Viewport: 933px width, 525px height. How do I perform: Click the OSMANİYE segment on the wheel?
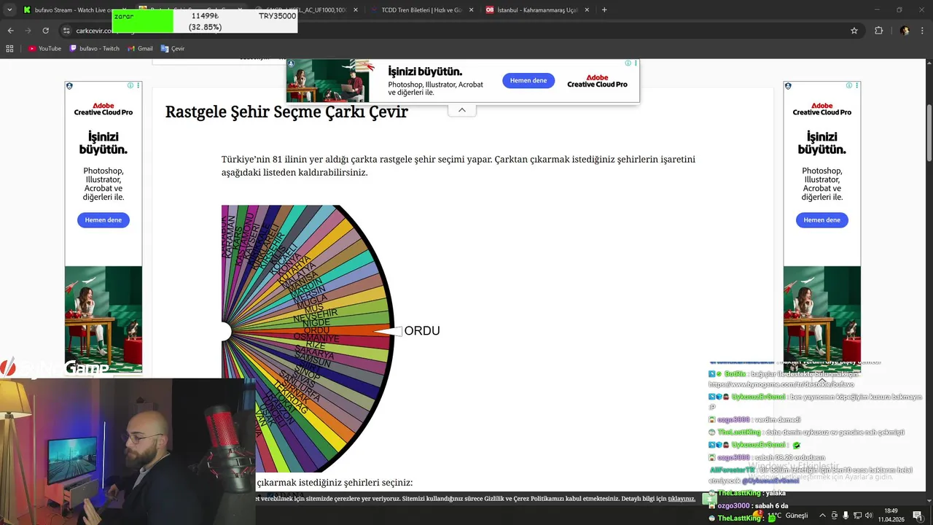pyautogui.click(x=317, y=338)
